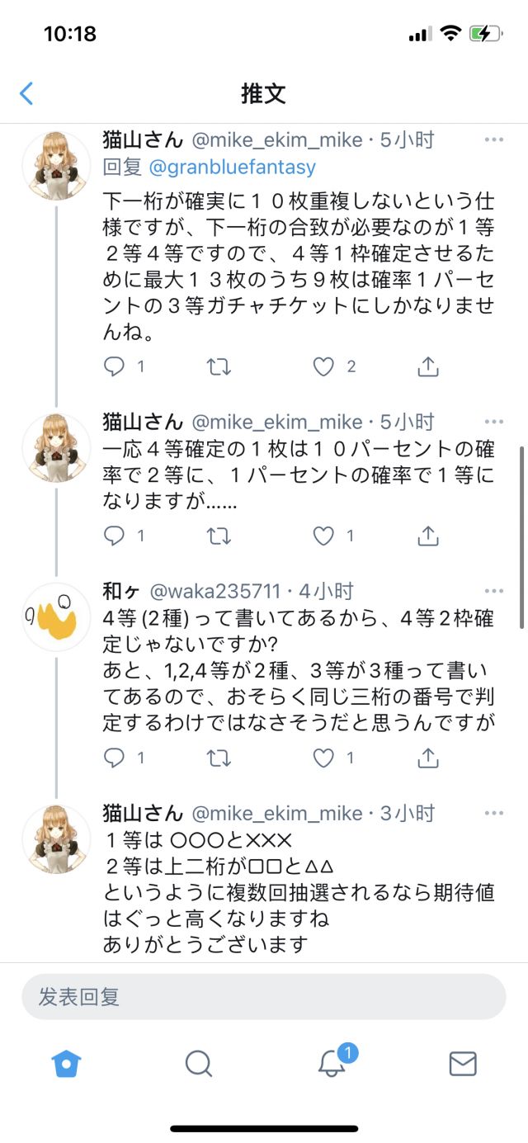528x1143 pixels.
Task: Open more options on 猫山さん's first reply
Action: coord(493,138)
